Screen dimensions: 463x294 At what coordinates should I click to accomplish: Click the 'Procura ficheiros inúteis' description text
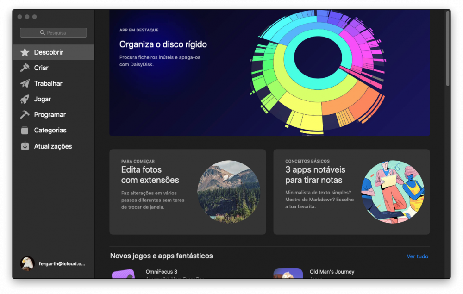[160, 61]
